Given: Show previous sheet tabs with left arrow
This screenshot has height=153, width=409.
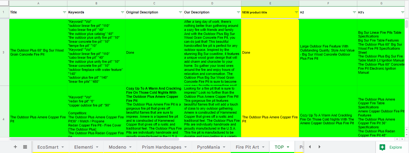Looking at the screenshot, I should click(x=310, y=147).
